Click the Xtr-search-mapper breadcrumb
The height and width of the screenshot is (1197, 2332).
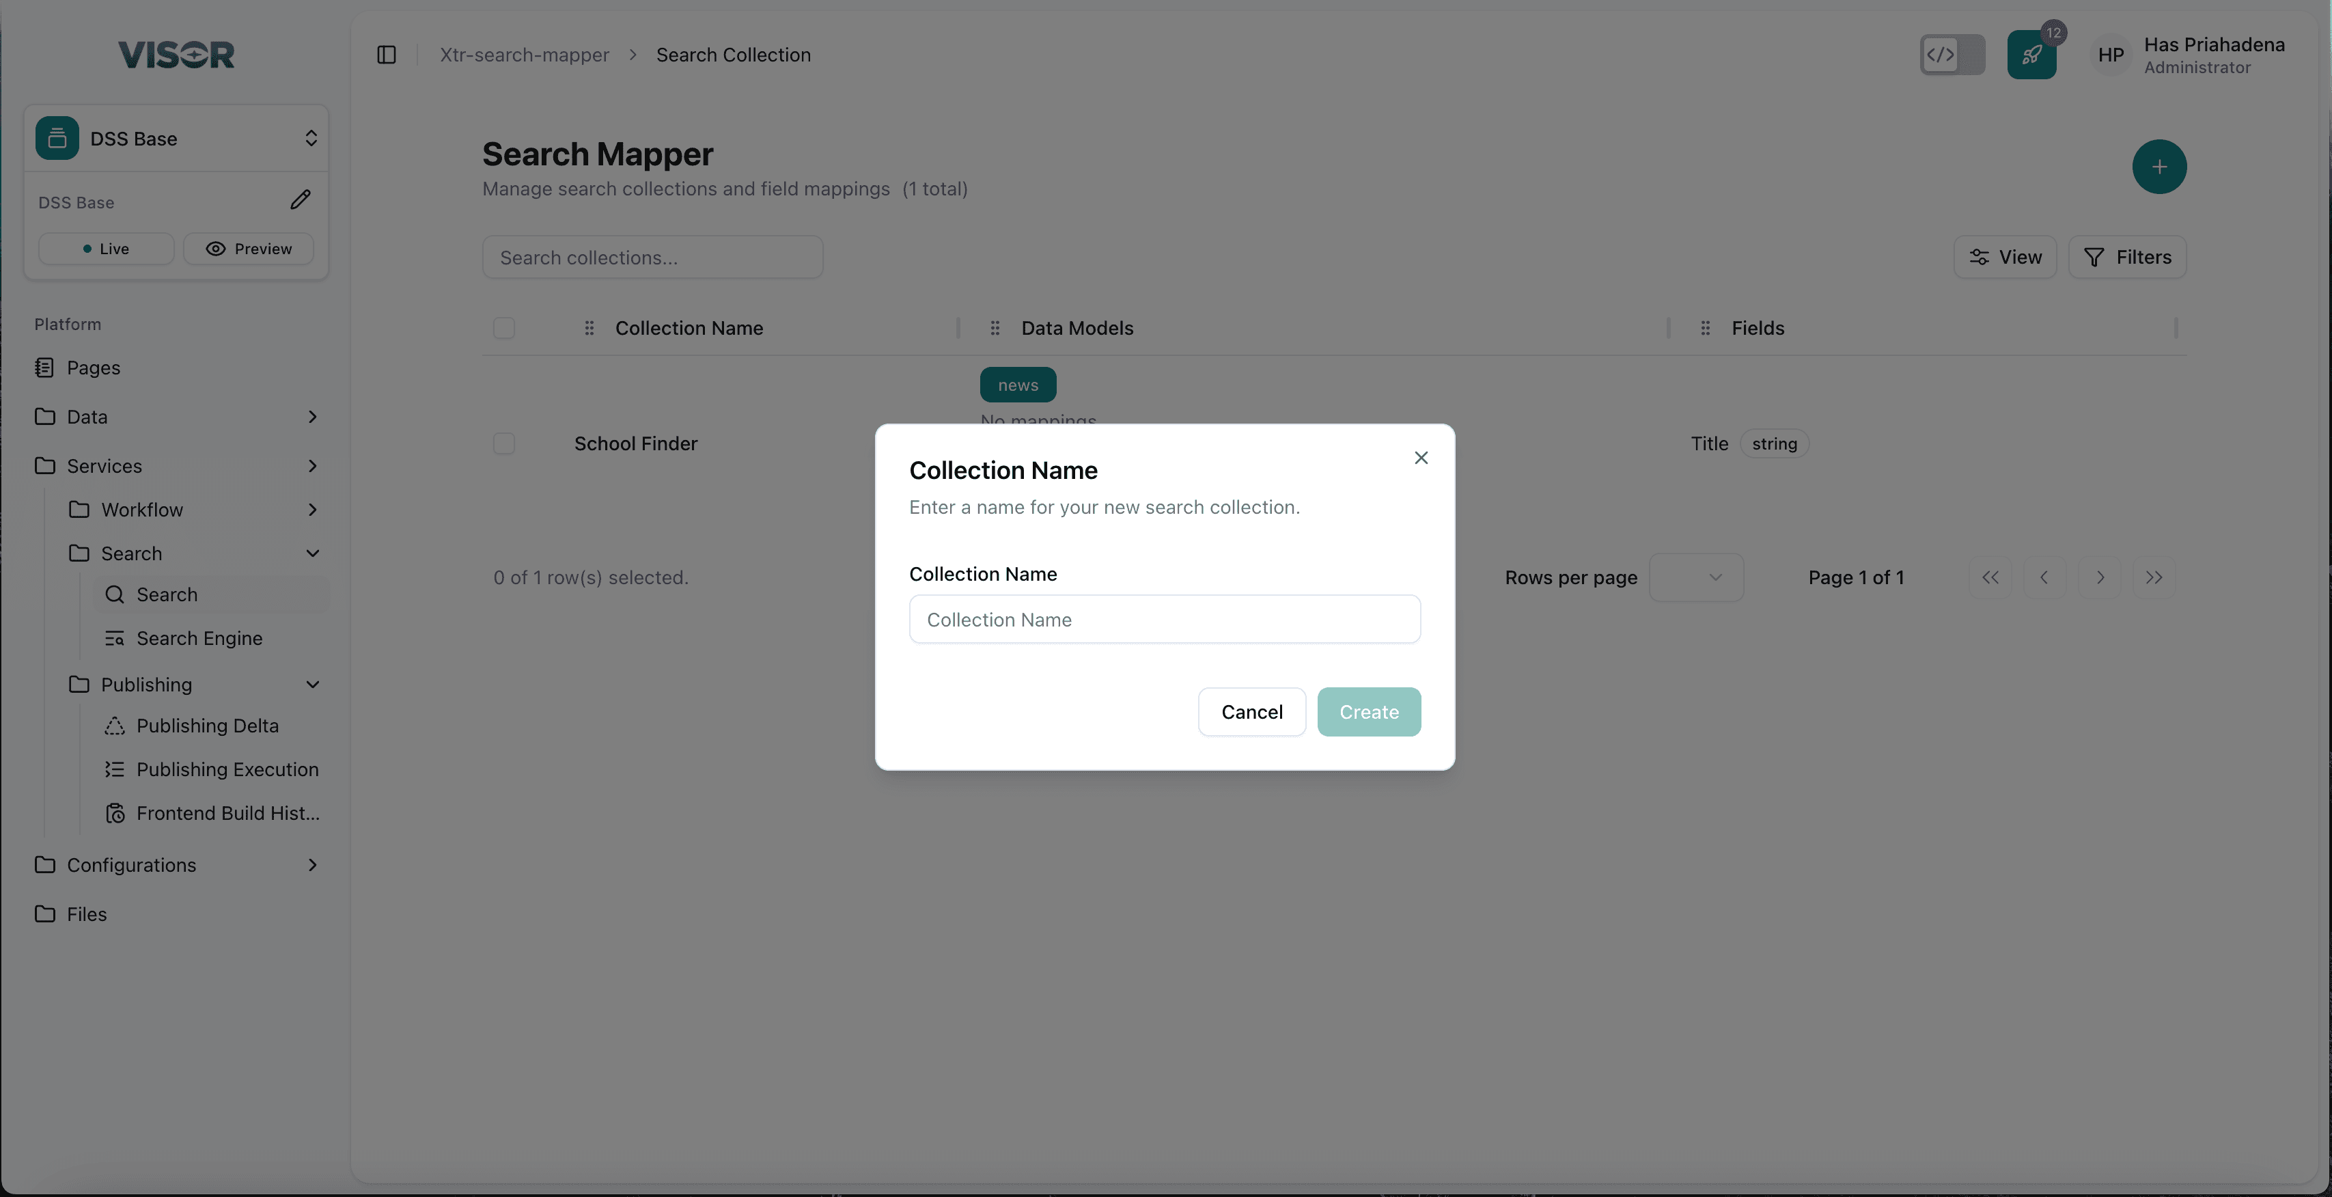(x=524, y=55)
